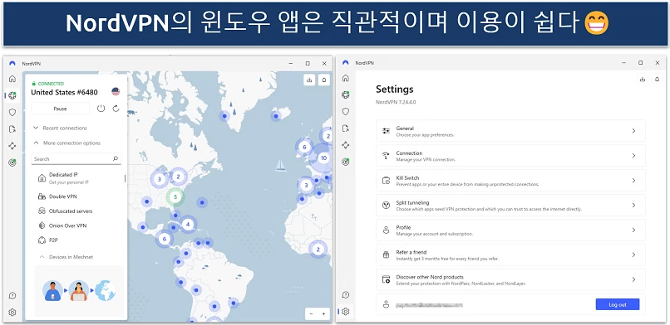Select Onion Over VPN option
670x325 pixels.
coord(62,226)
